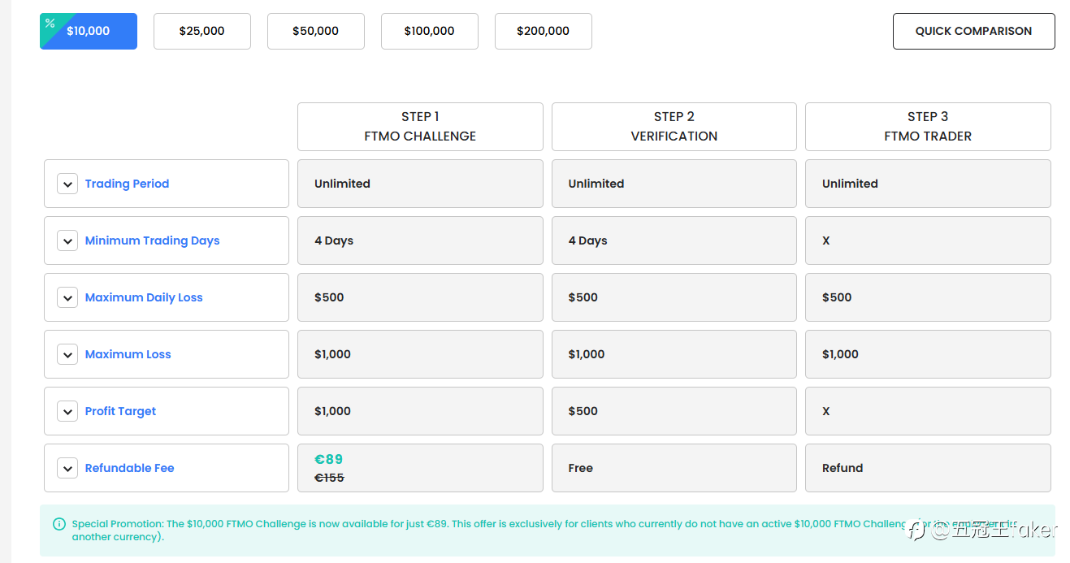Expand the Maximum Daily Loss chevron
1070x563 pixels.
67,297
